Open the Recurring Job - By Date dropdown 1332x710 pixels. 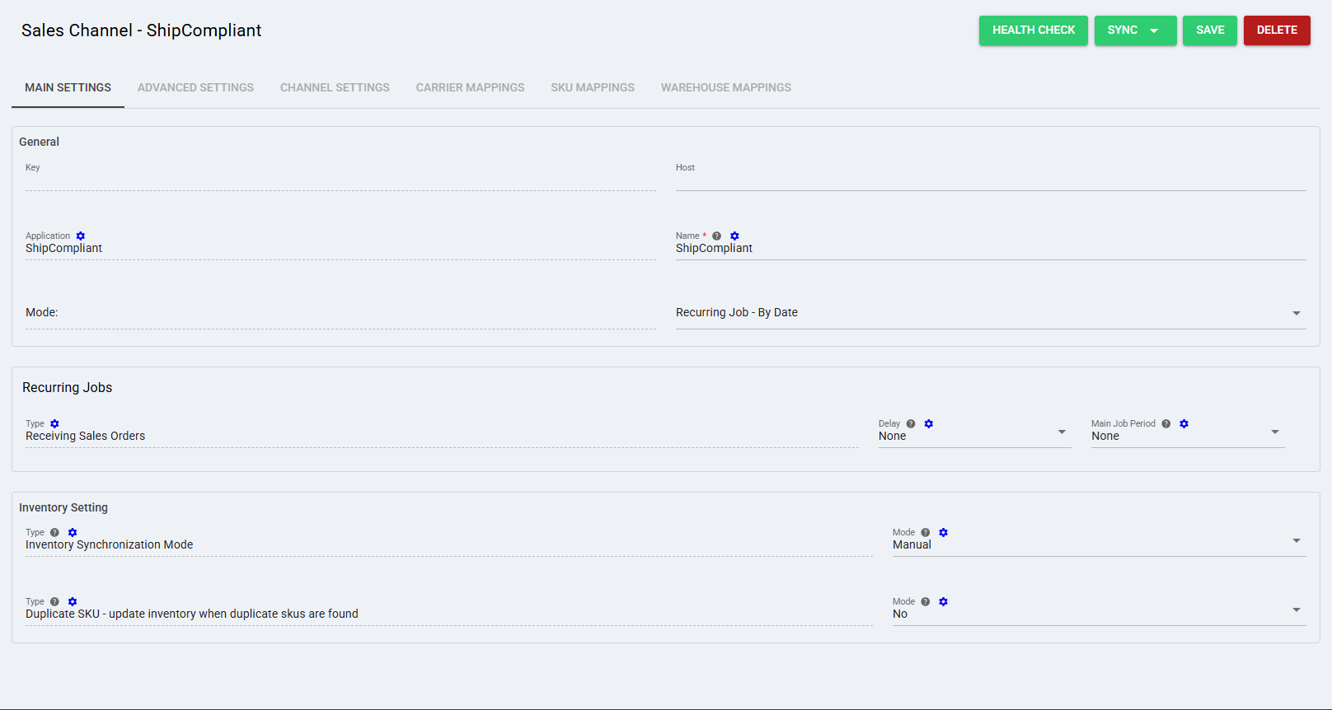(x=991, y=313)
